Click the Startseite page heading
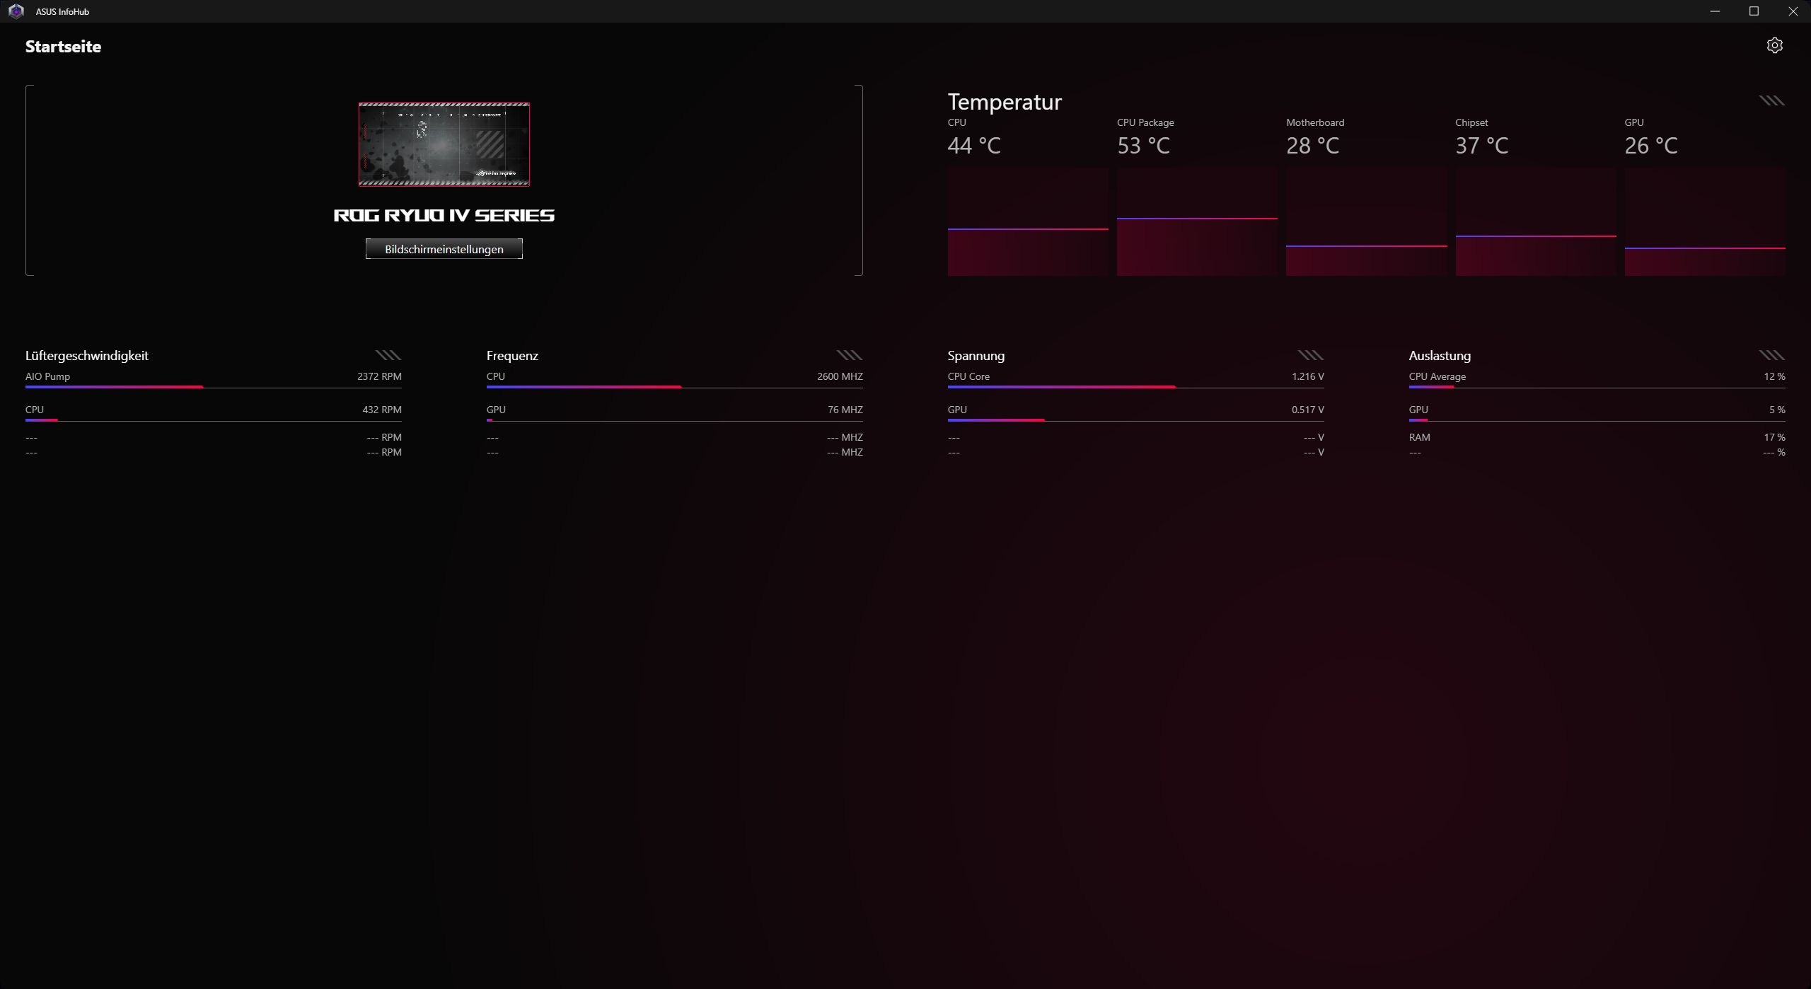Screen dimensions: 1811x989 click(63, 47)
